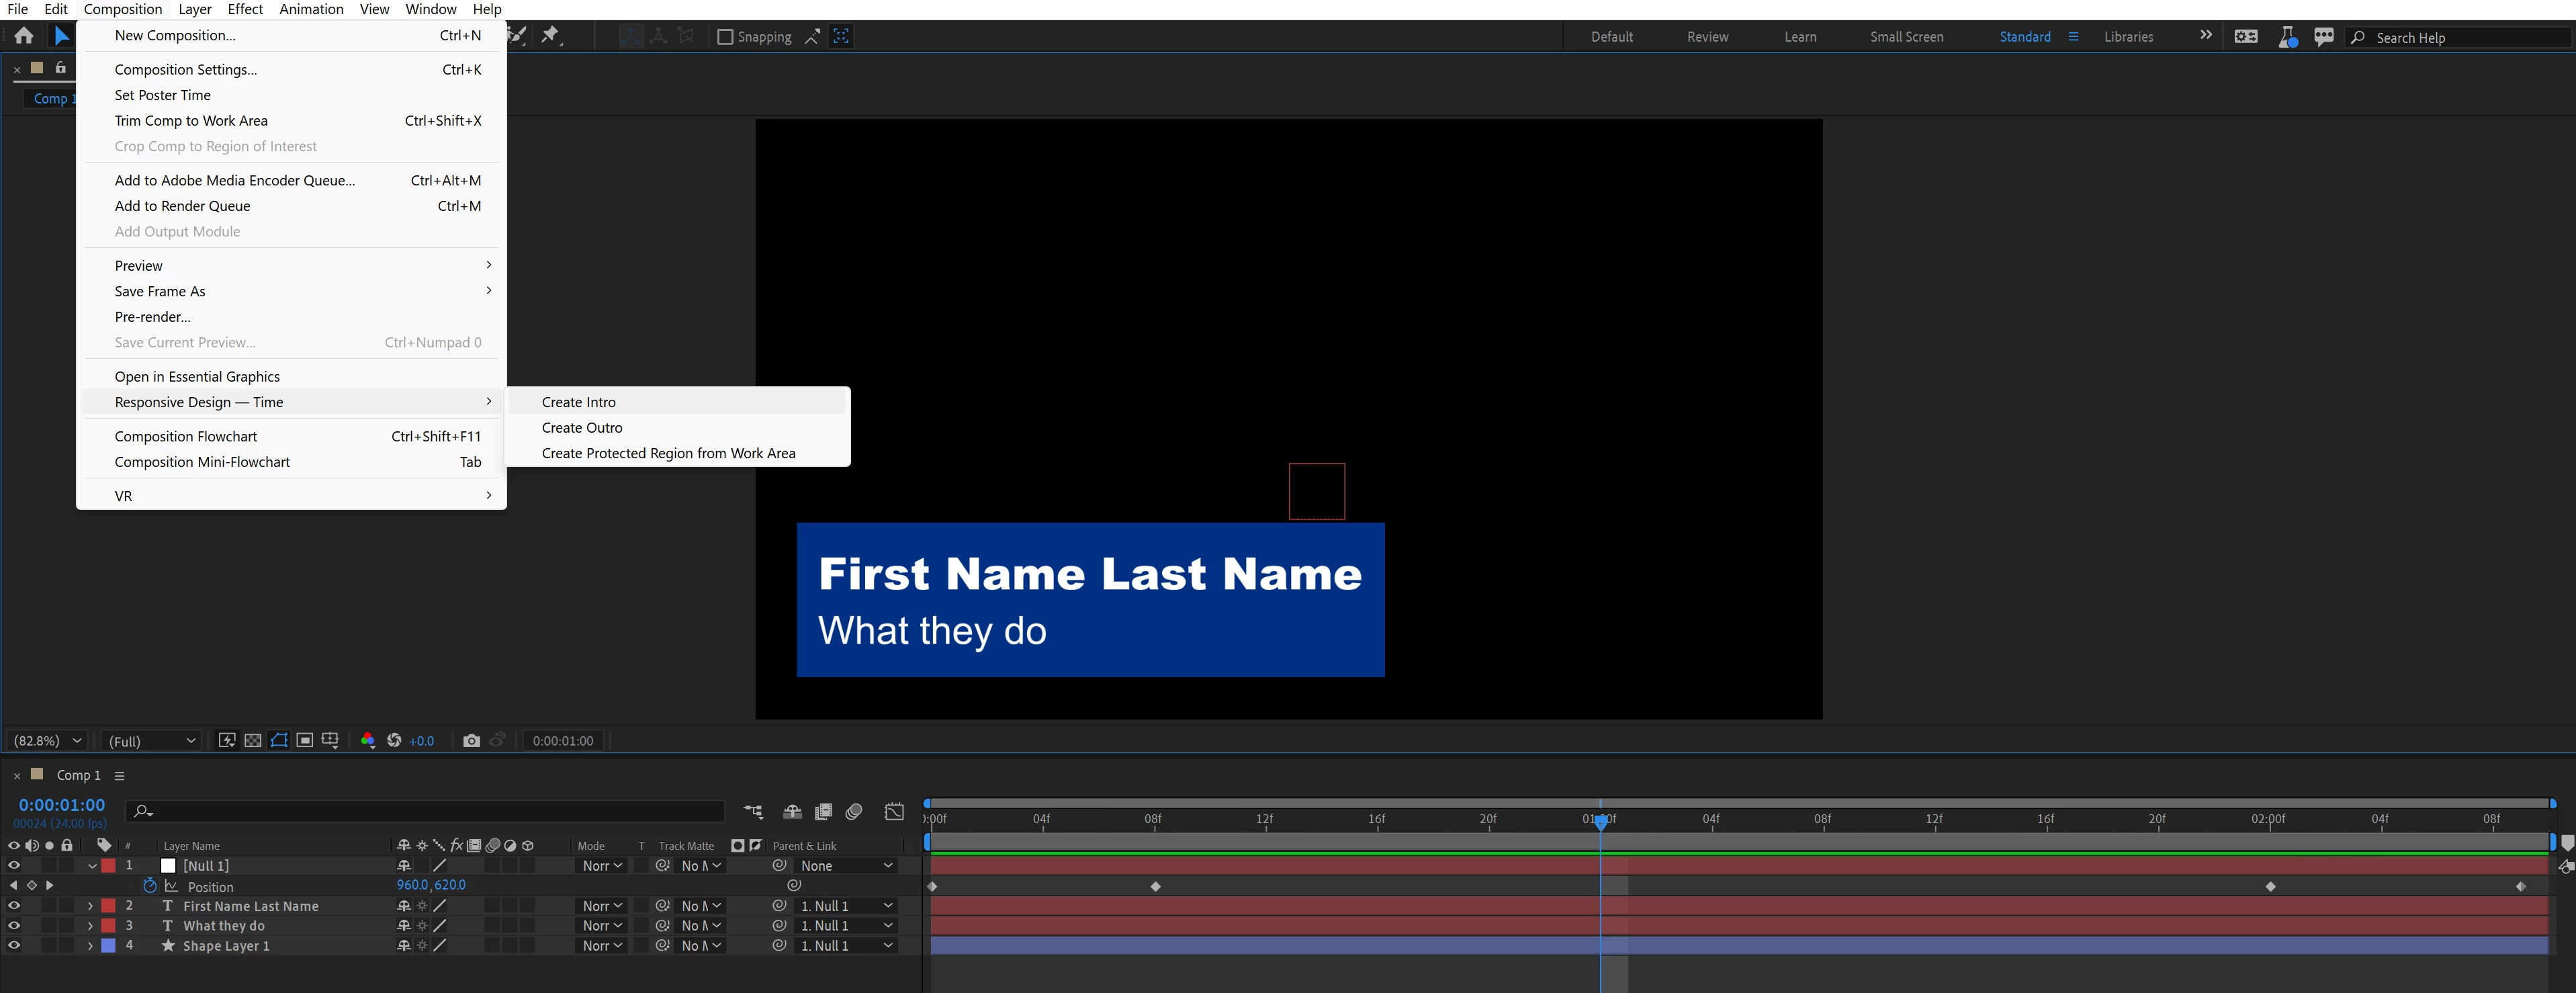Click the Home icon in toolbar
Viewport: 2576px width, 993px height.
pos(24,36)
